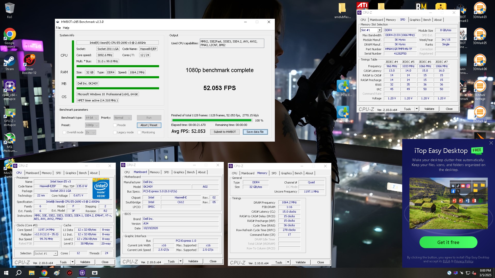Switch to Chrome on the taskbar
495x278 pixels.
tap(44, 273)
